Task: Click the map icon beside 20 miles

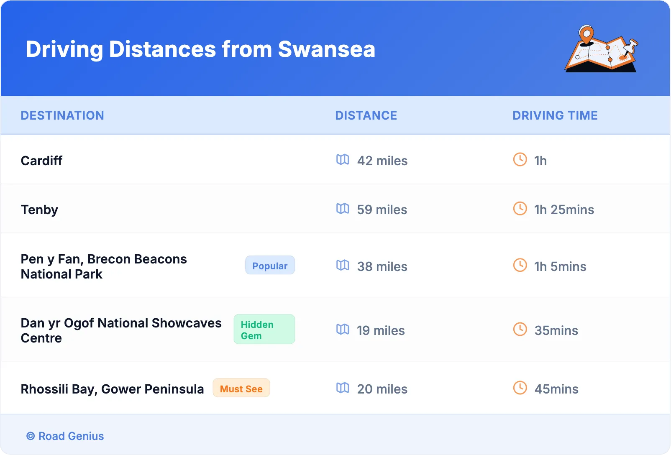Action: [343, 388]
